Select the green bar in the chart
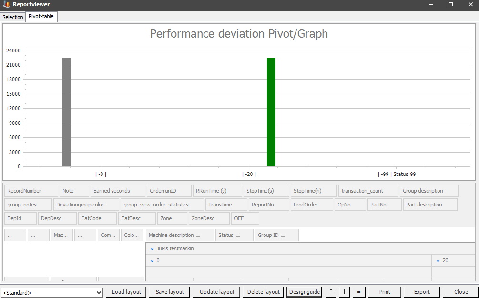The height and width of the screenshot is (298, 479). 271,112
